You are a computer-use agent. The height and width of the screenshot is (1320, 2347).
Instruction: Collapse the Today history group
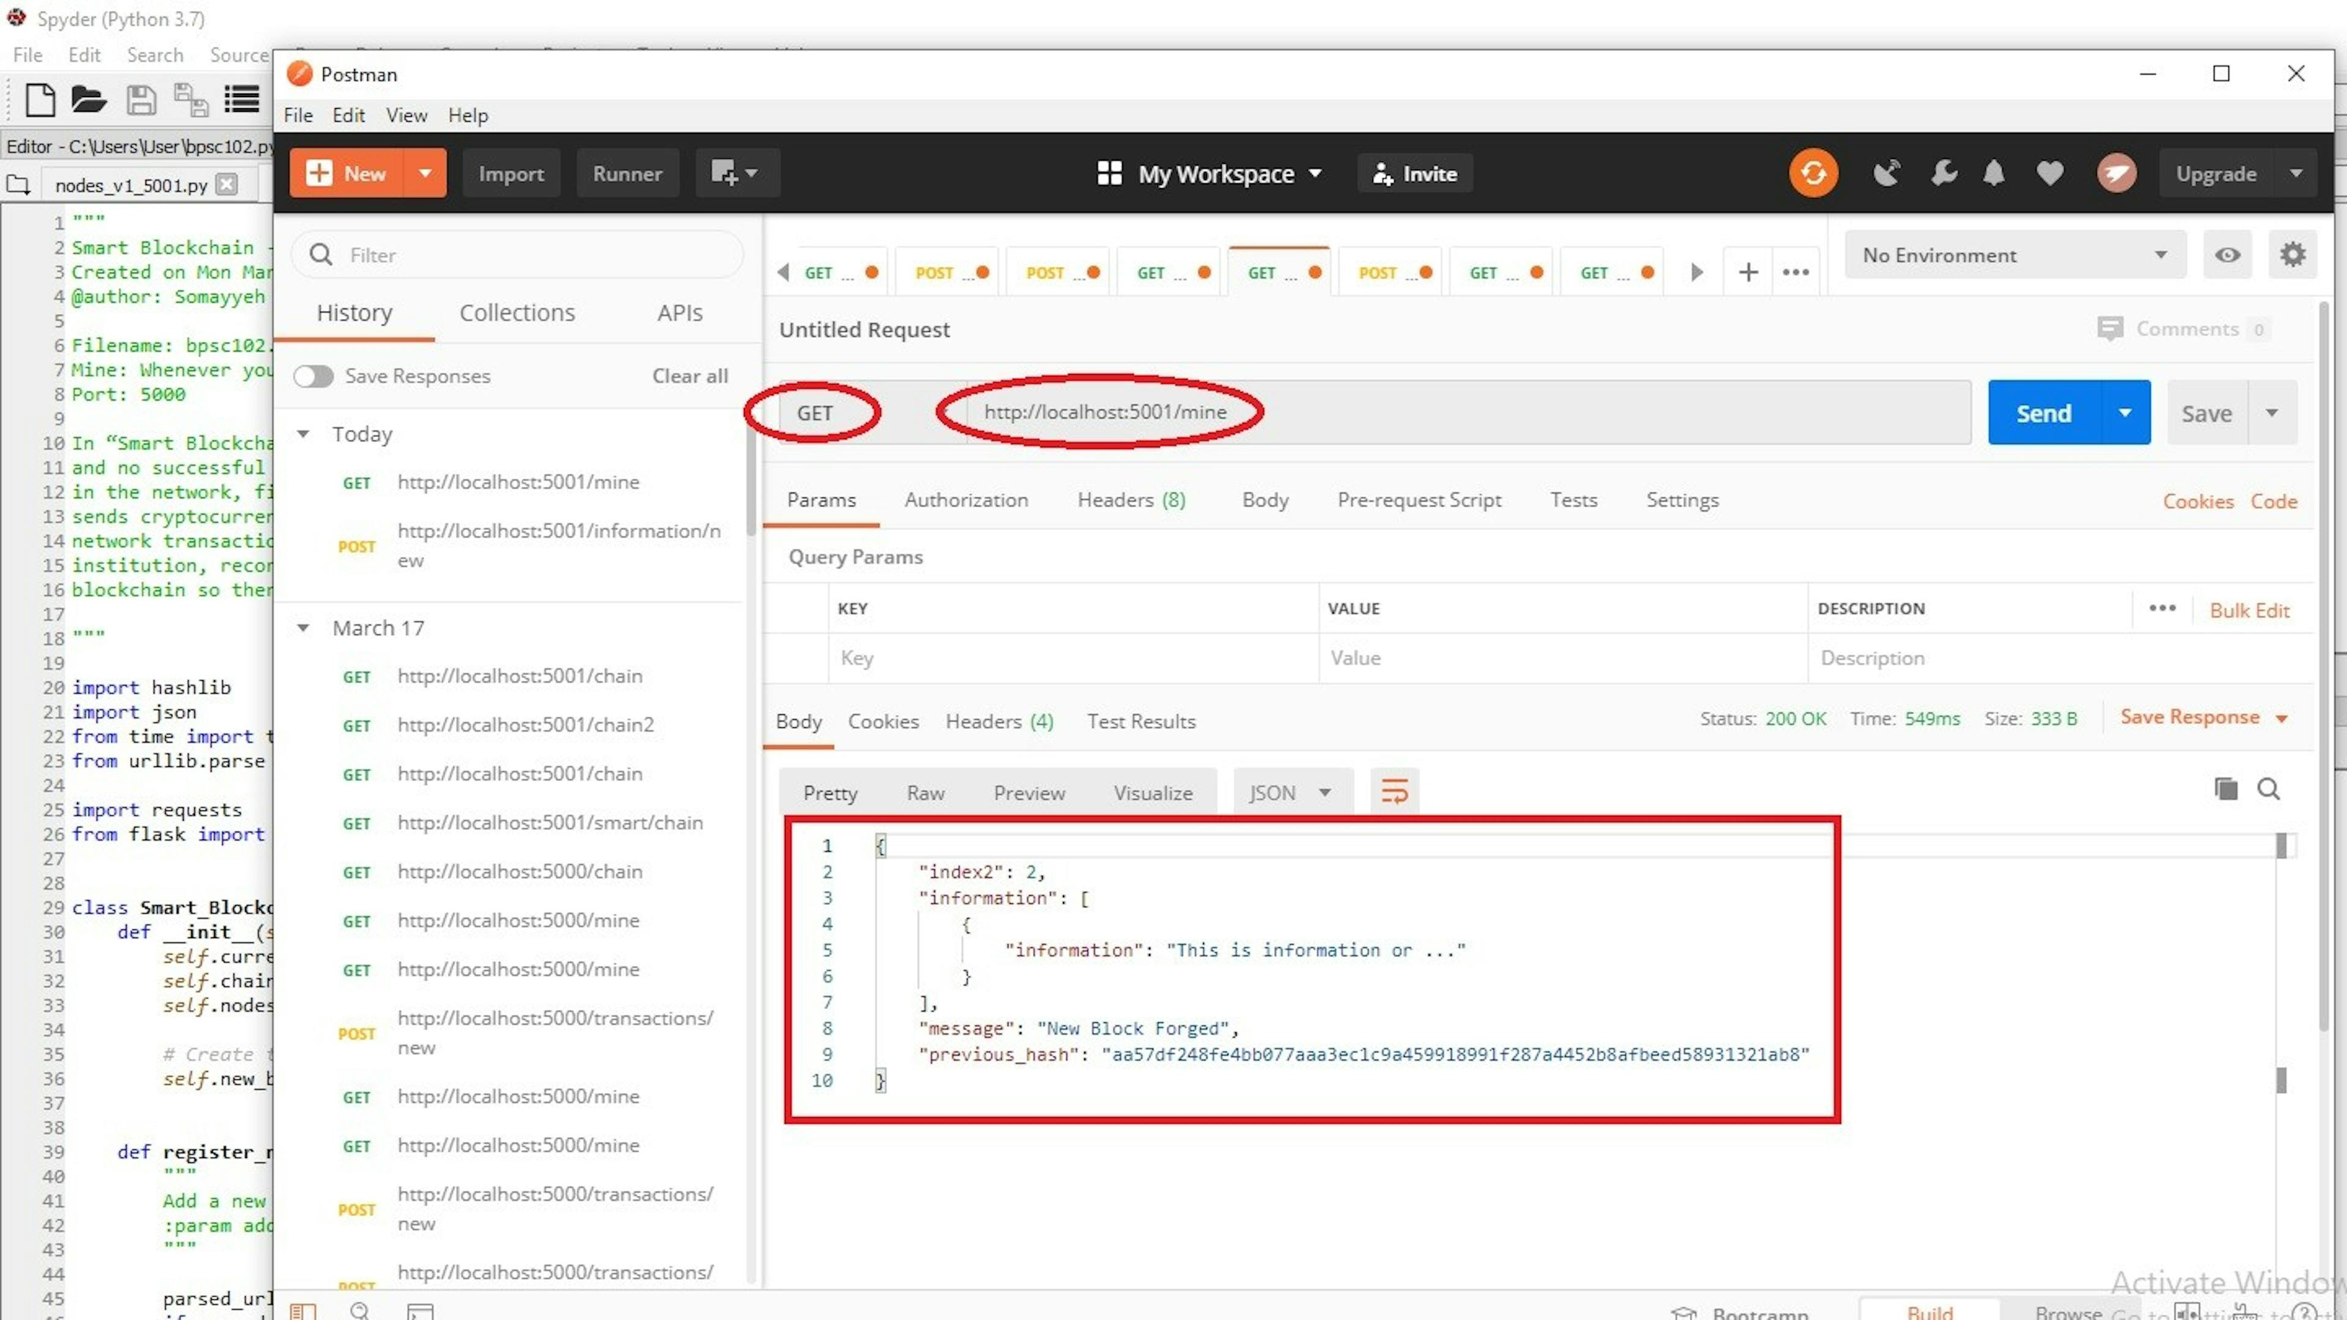click(x=303, y=434)
